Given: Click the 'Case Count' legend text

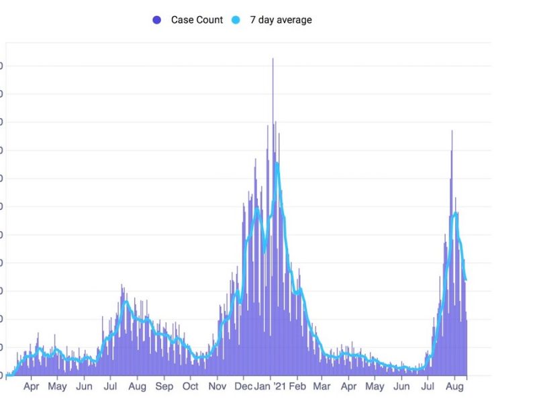Looking at the screenshot, I should [x=197, y=20].
